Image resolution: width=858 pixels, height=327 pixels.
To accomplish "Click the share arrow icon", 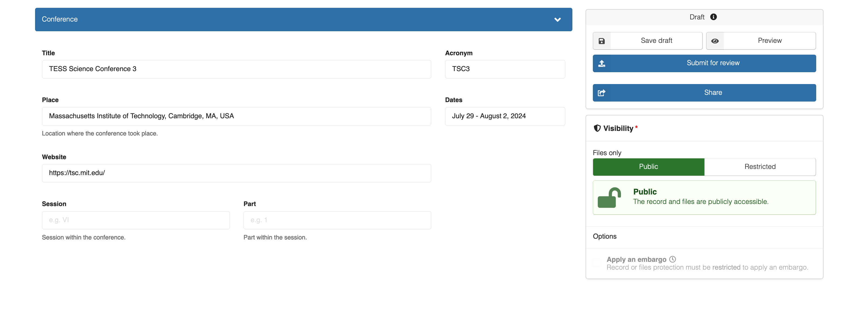I will coord(601,93).
